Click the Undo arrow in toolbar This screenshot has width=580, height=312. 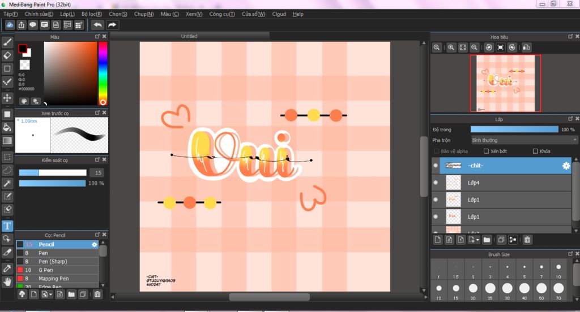point(97,25)
